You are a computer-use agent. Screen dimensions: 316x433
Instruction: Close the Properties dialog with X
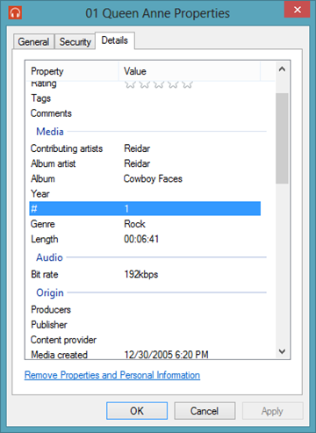click(x=297, y=10)
